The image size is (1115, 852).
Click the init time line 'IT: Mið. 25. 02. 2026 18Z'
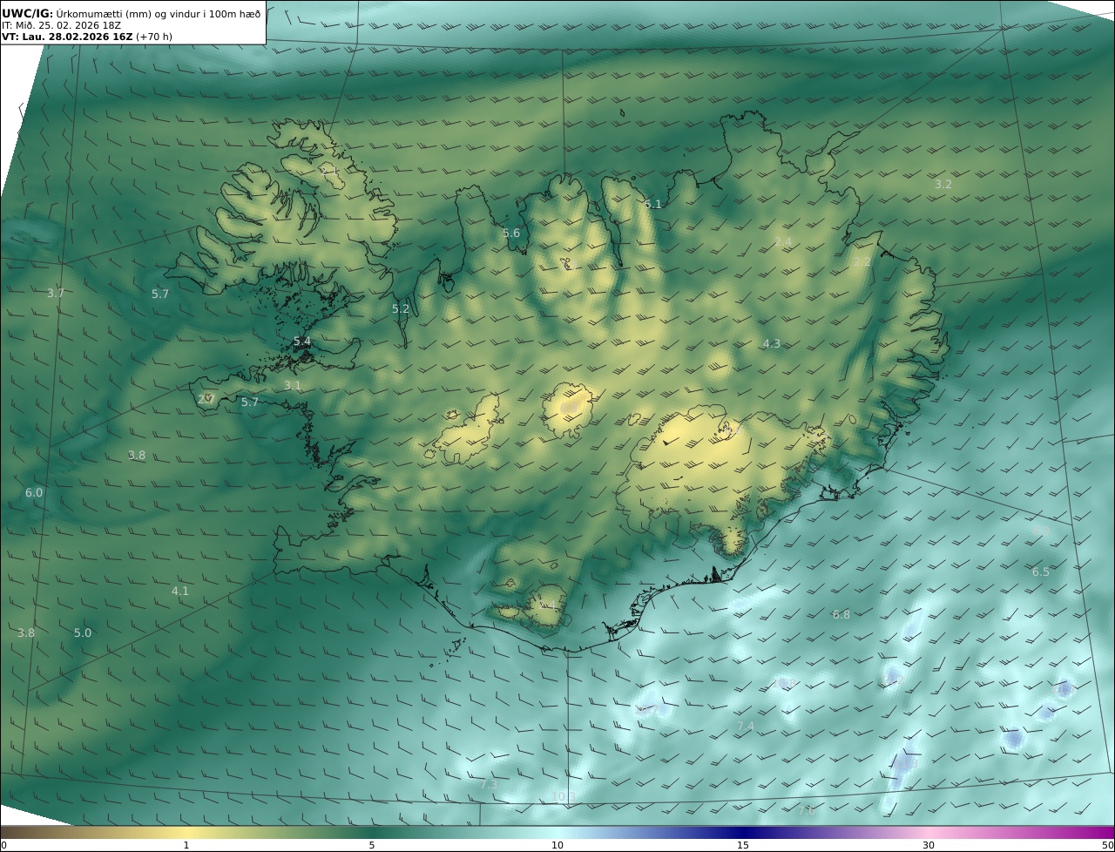point(61,25)
